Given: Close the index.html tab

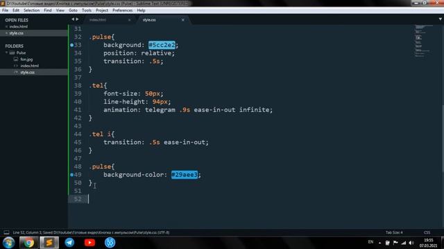Looking at the screenshot, I should point(130,20).
